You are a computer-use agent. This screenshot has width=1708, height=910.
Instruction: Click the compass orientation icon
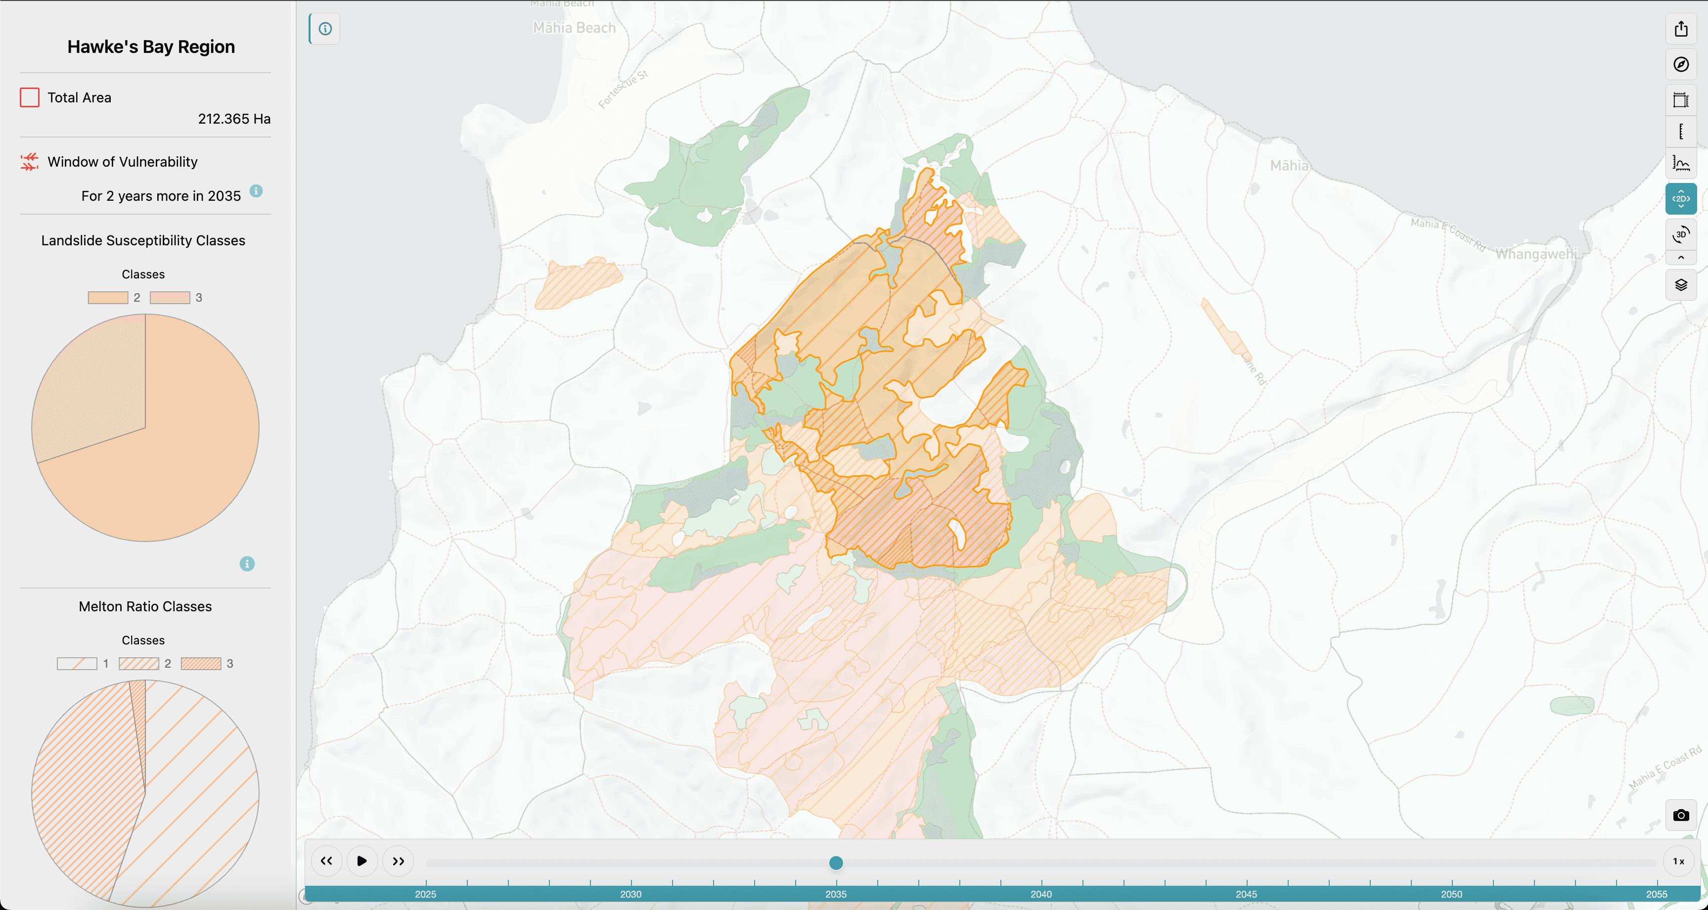pos(1680,64)
